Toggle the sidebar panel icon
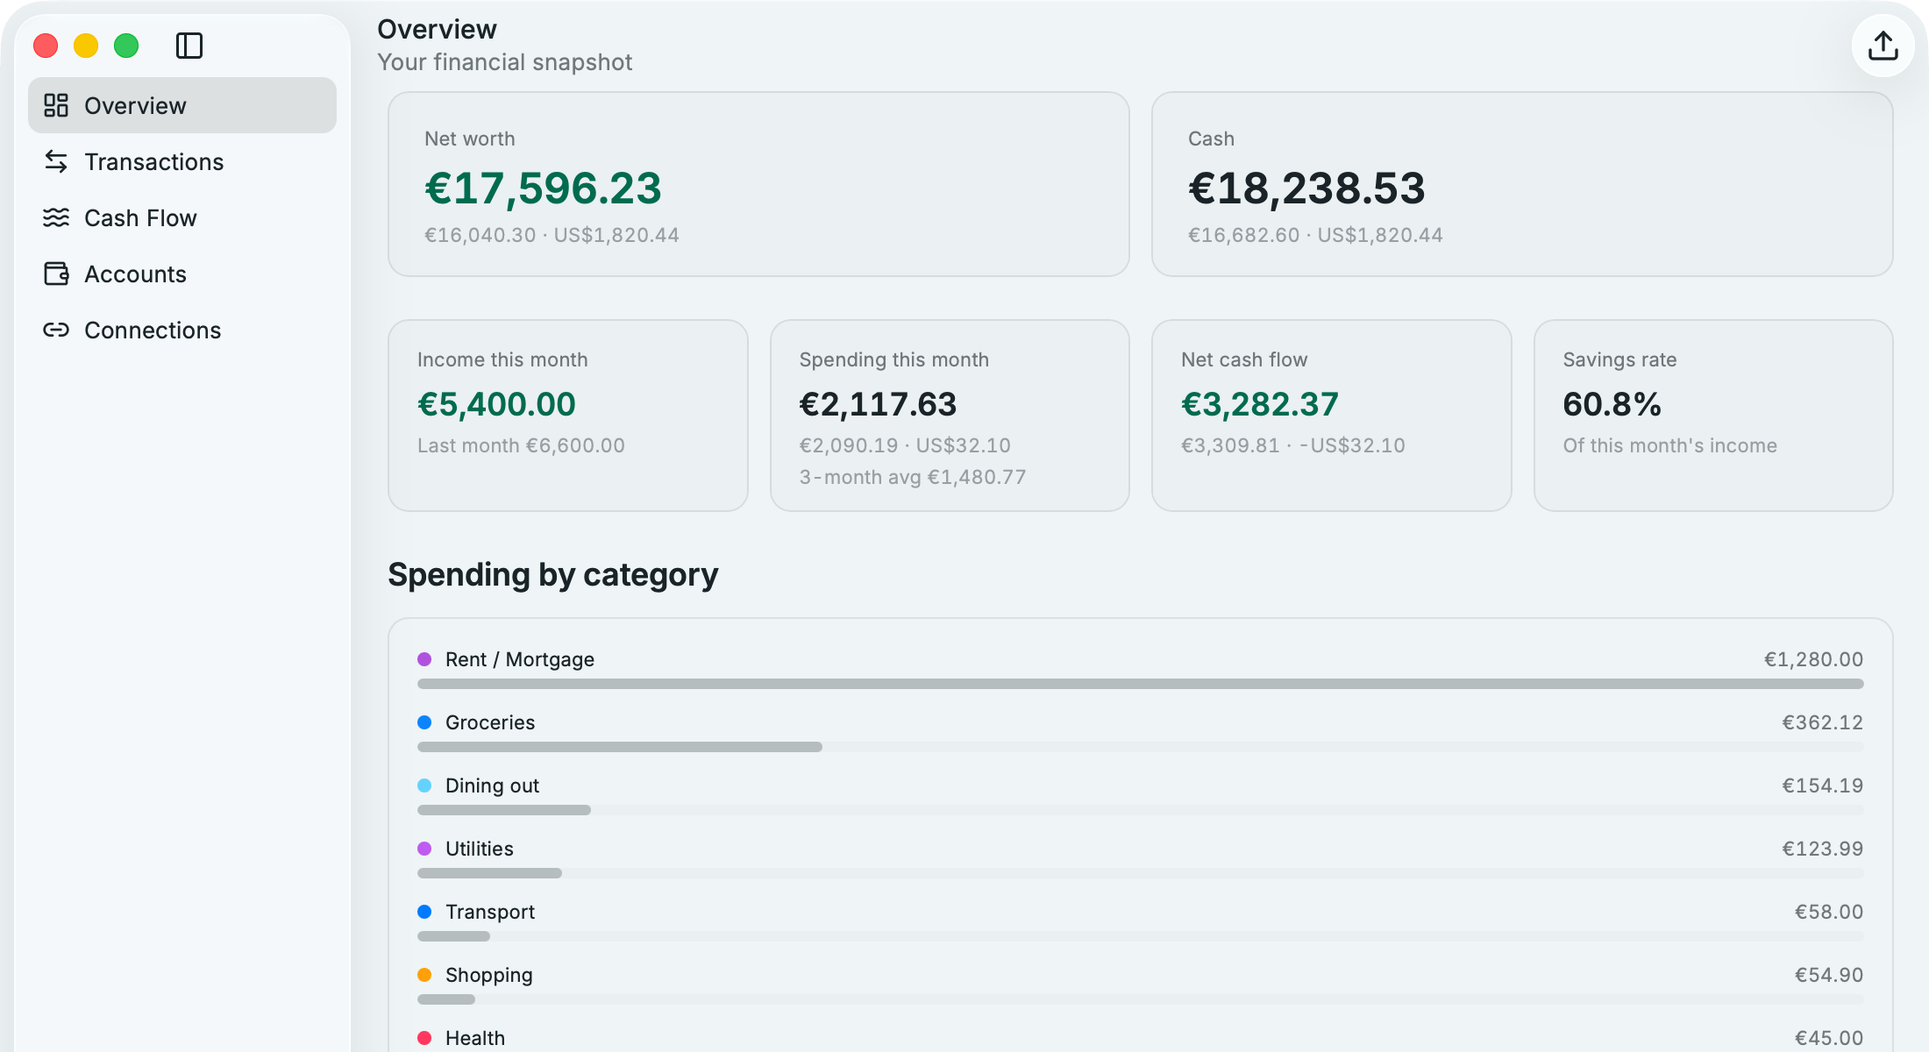Viewport: 1929px width, 1052px height. (189, 46)
